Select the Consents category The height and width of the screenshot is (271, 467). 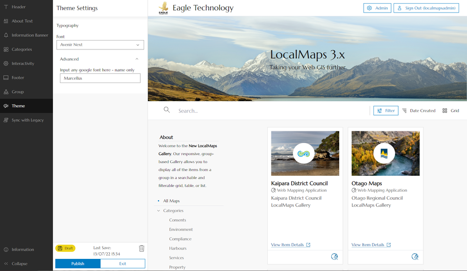tap(177, 220)
